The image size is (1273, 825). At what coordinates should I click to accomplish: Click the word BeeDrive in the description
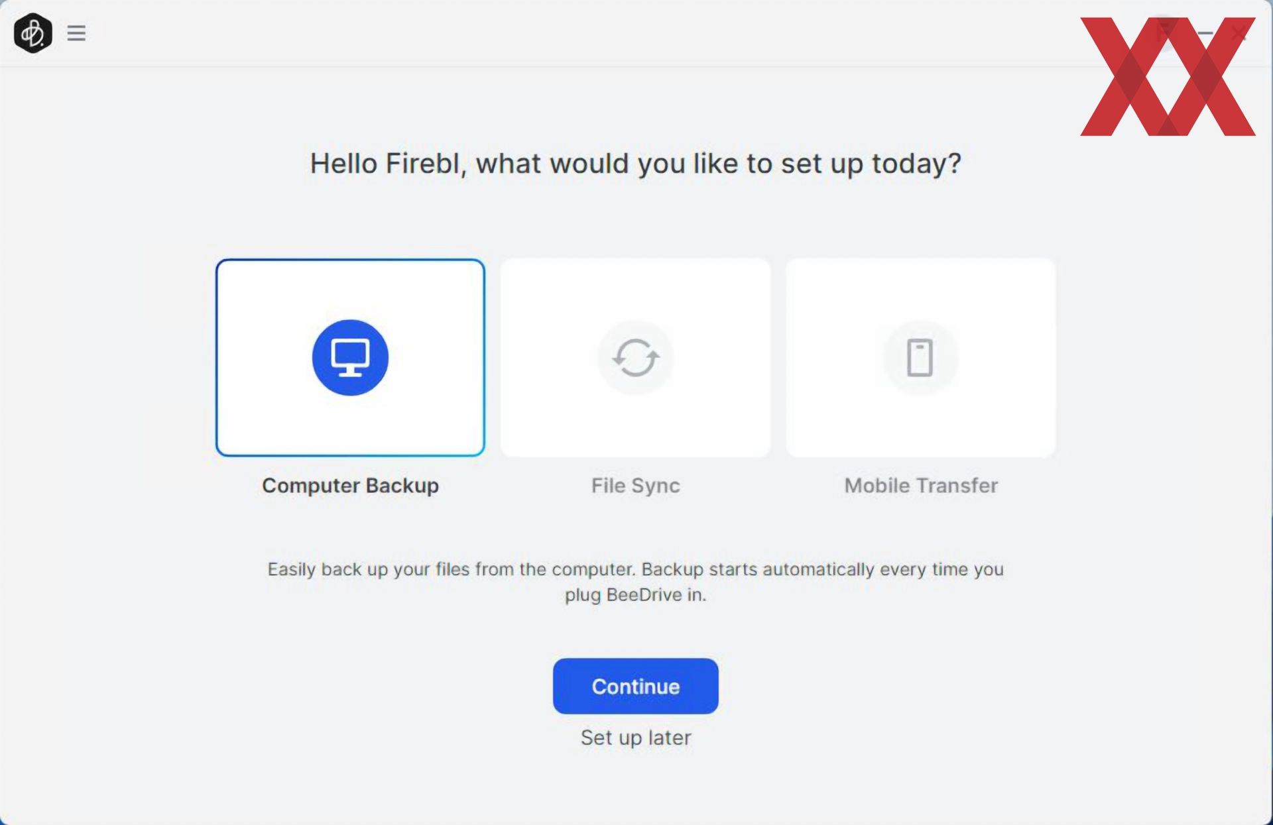coord(644,594)
